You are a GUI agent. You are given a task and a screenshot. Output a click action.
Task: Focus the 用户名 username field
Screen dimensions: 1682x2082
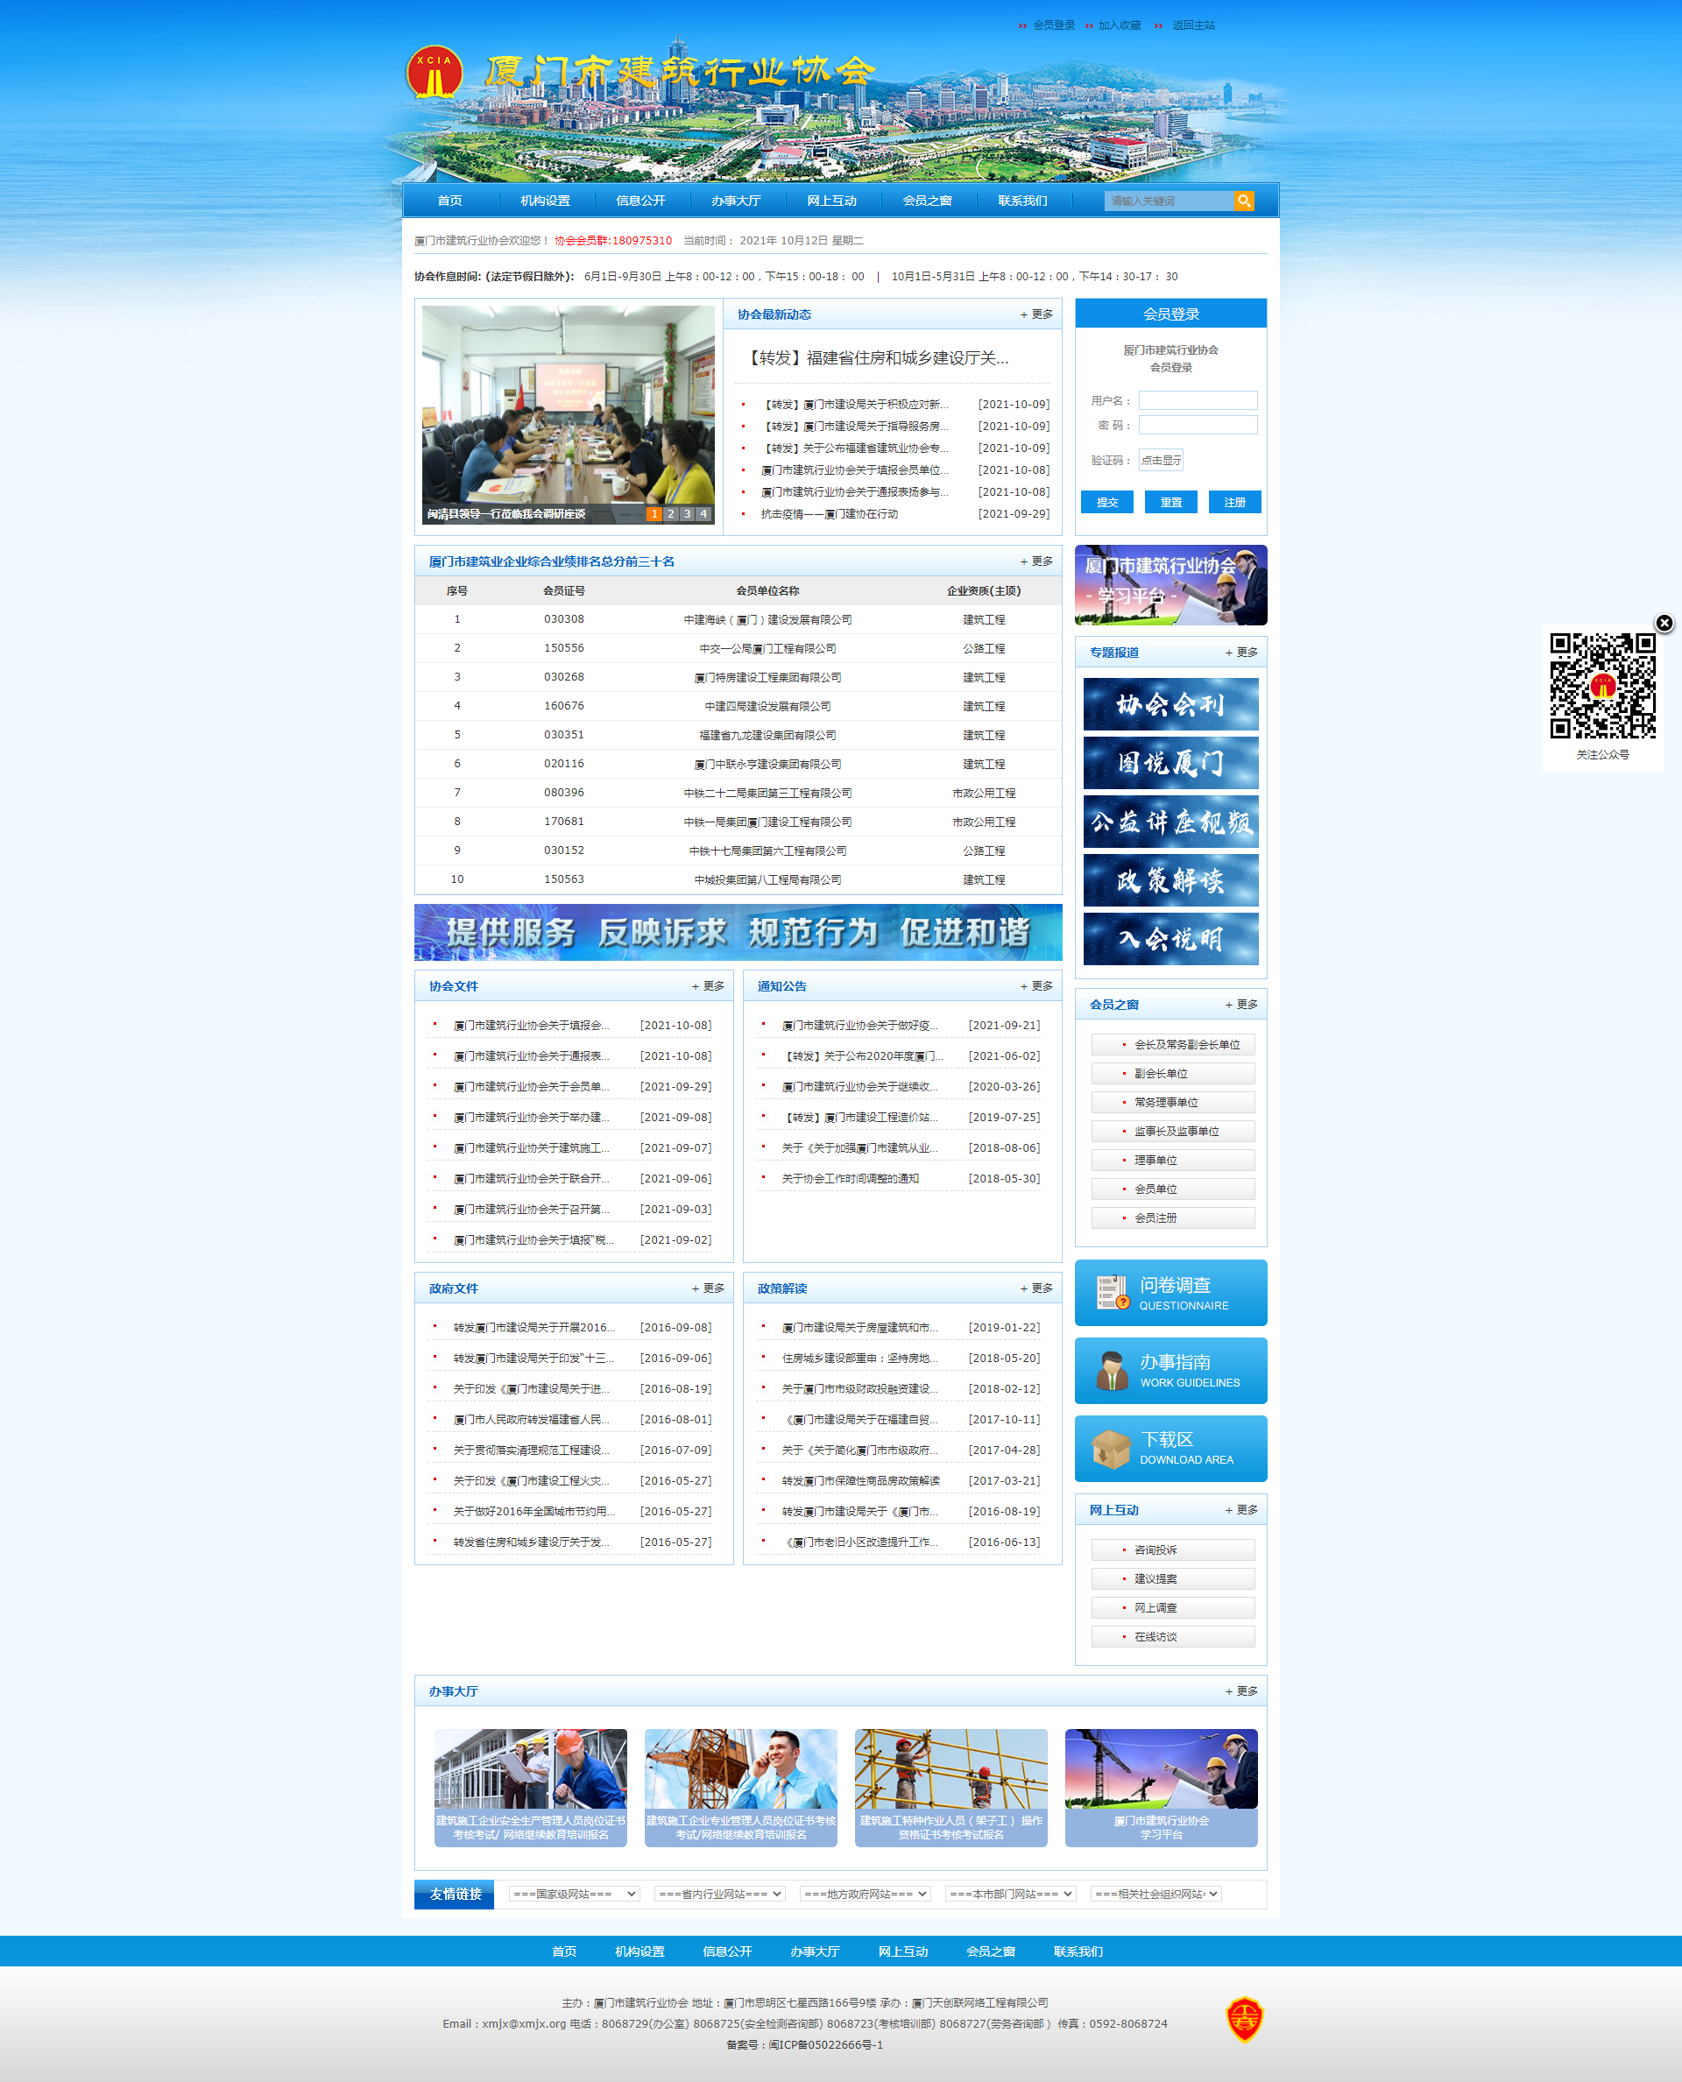coord(1198,400)
